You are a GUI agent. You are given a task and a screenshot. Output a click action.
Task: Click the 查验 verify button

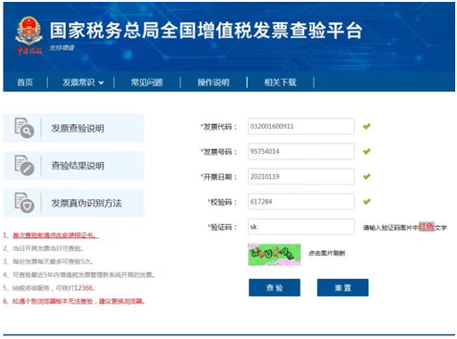(275, 288)
